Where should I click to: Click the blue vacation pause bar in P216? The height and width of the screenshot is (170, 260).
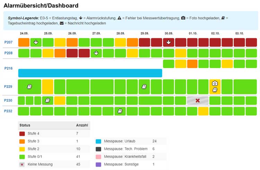(90, 73)
